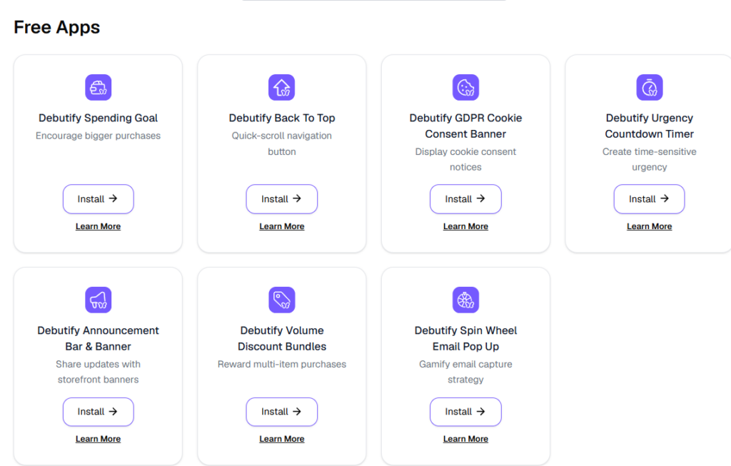Install Debutify Back To Top app
Screen dimensions: 731x466
pos(281,199)
